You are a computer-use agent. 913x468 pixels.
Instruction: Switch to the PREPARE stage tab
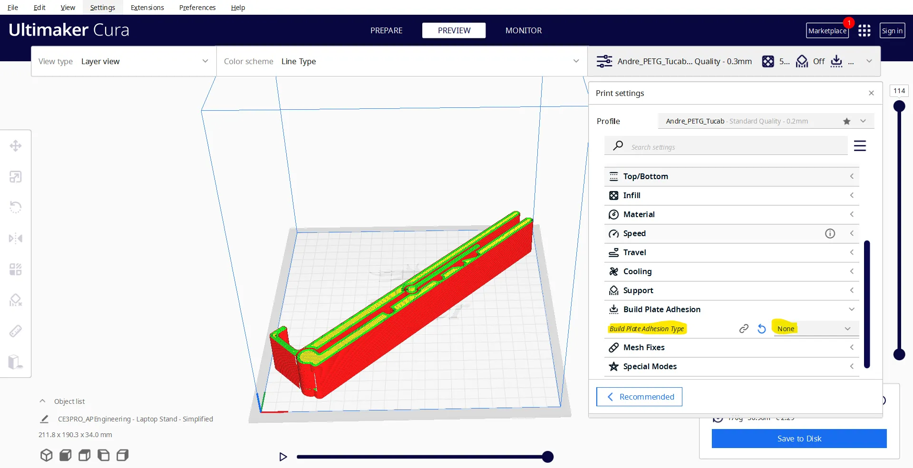(x=386, y=30)
